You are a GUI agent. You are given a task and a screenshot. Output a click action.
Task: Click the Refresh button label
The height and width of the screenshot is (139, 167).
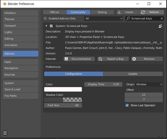pyautogui.click(x=154, y=12)
